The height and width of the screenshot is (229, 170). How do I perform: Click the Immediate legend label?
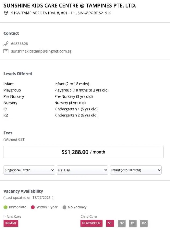tap(18, 207)
